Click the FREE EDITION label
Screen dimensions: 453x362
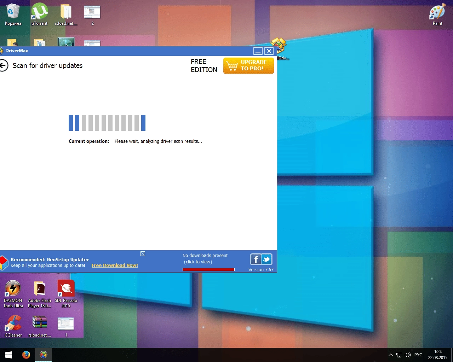pos(204,66)
